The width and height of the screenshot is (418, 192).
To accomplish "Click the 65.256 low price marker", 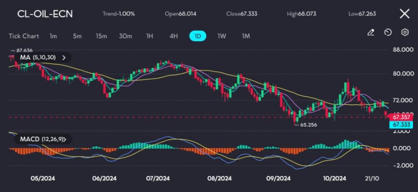I will [x=308, y=125].
